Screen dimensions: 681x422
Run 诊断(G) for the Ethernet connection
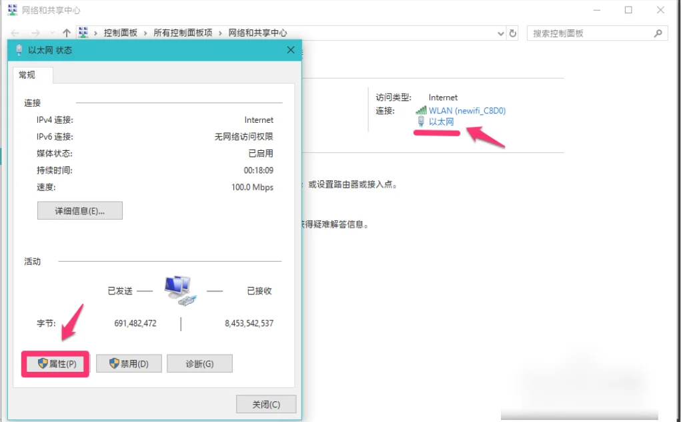(199, 364)
